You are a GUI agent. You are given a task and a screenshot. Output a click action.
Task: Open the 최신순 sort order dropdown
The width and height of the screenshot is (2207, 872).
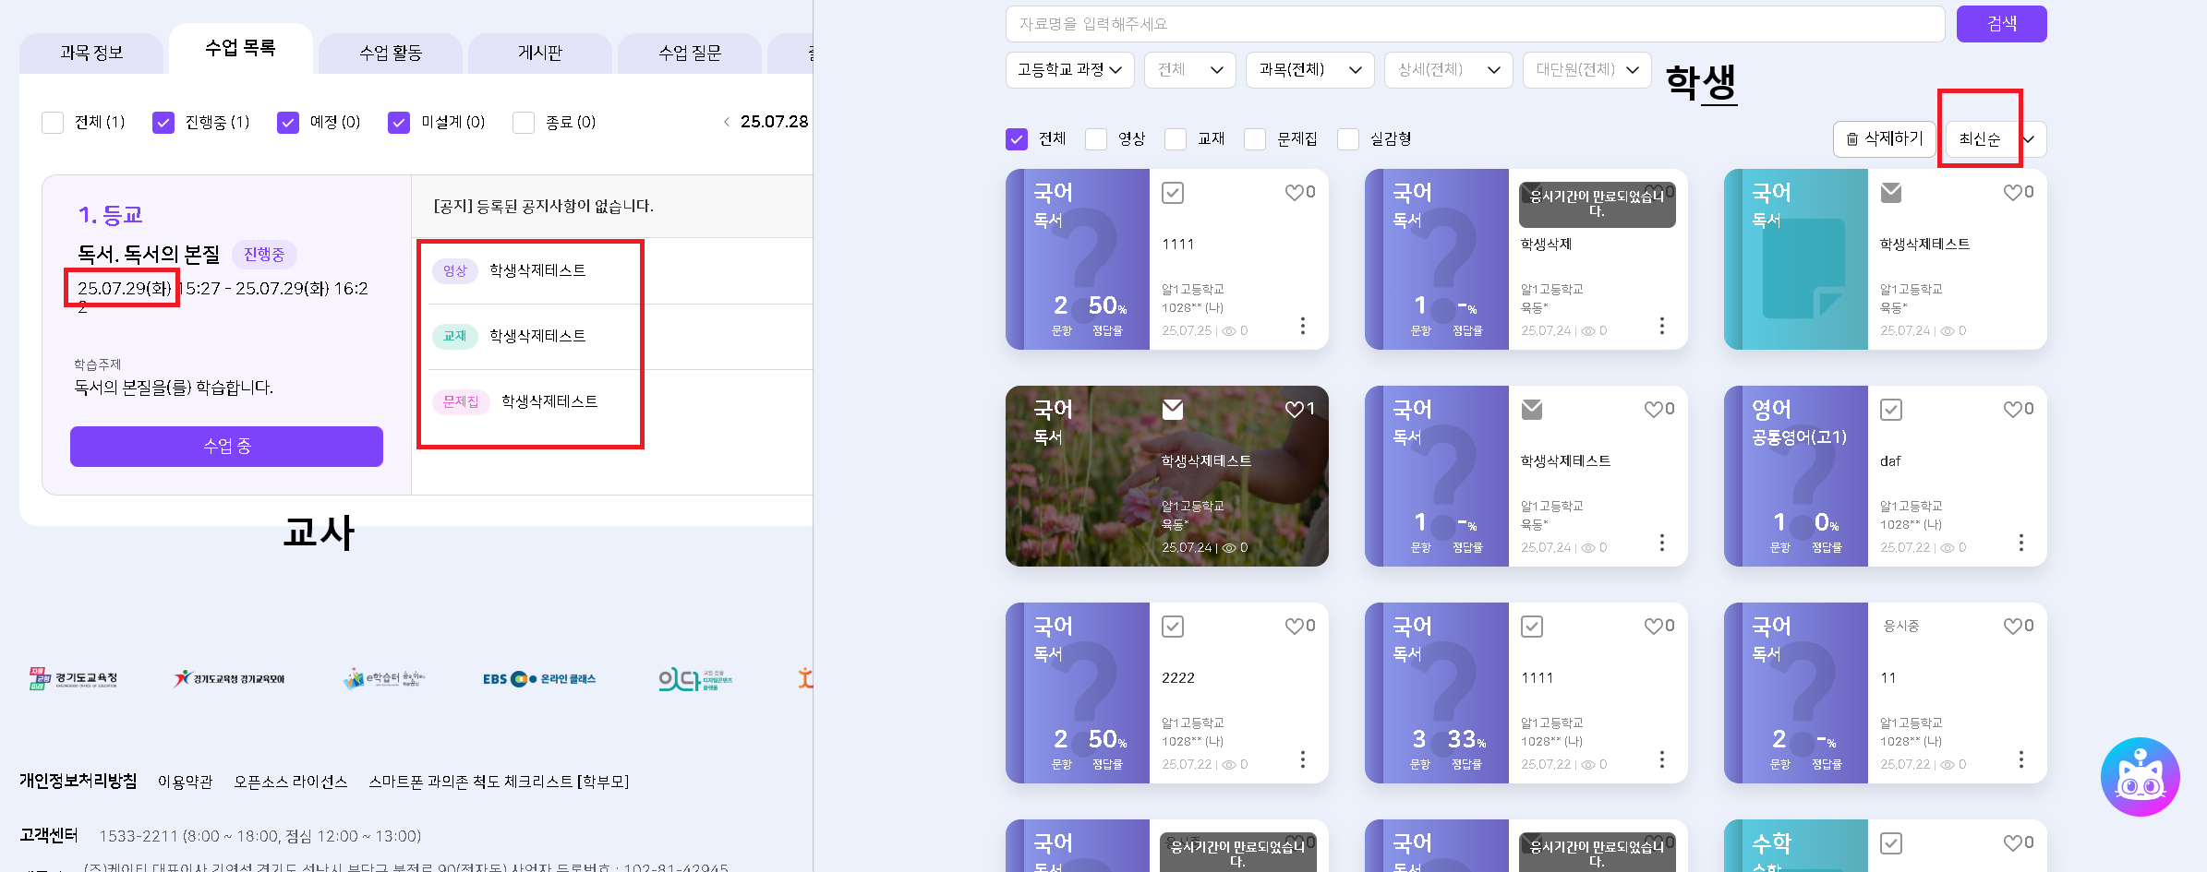pyautogui.click(x=1996, y=139)
